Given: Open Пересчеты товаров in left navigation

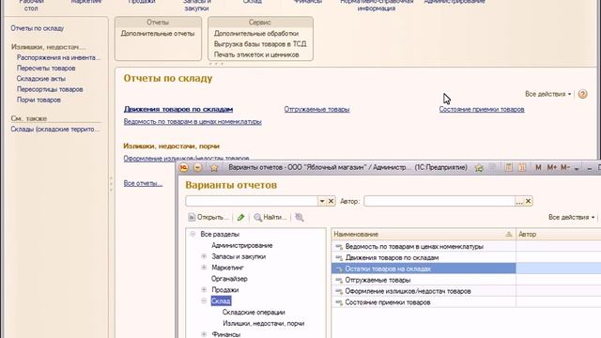Looking at the screenshot, I should coord(46,69).
